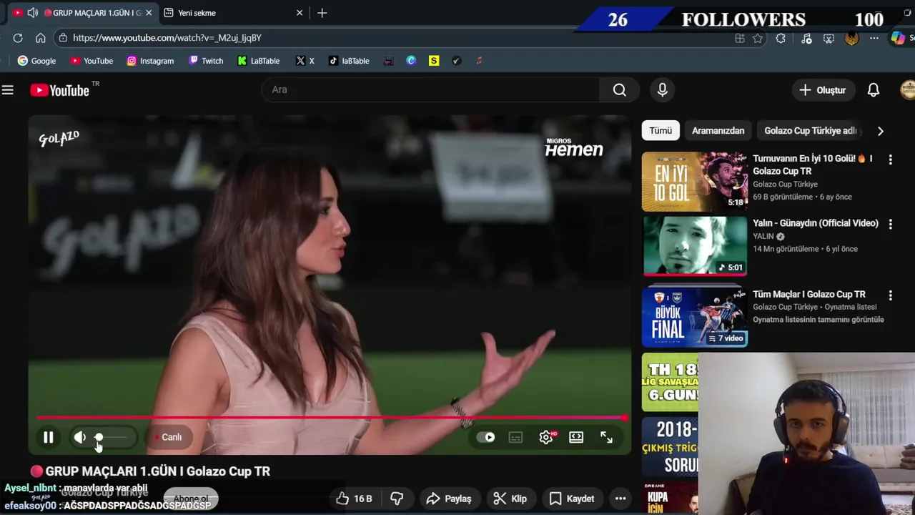The image size is (915, 515).
Task: Open the Oluştur create menu
Action: tap(823, 90)
